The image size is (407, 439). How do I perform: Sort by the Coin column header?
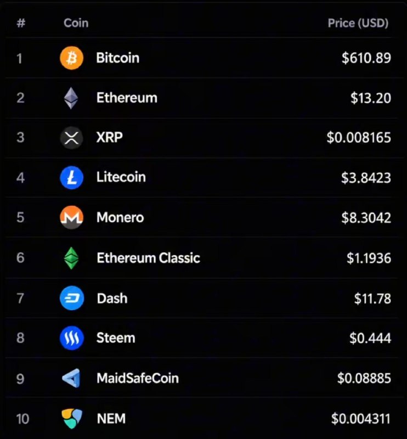point(76,23)
